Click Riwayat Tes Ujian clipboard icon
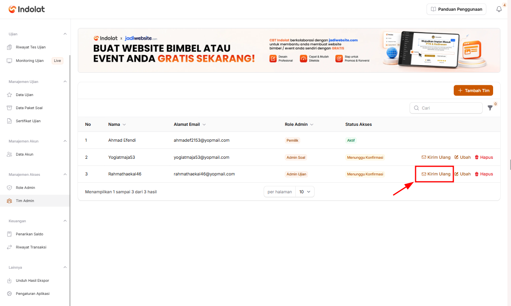The height and width of the screenshot is (306, 511). pos(10,47)
